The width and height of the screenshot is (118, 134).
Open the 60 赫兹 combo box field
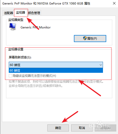point(56,65)
